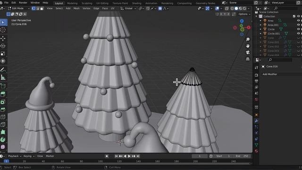The height and width of the screenshot is (170, 302).
Task: Select the Extrude Region tool
Action: [x=3, y=94]
